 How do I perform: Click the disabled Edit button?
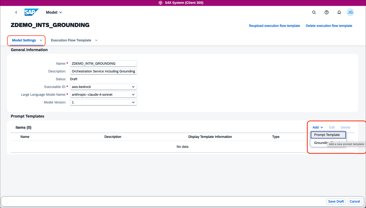click(332, 127)
